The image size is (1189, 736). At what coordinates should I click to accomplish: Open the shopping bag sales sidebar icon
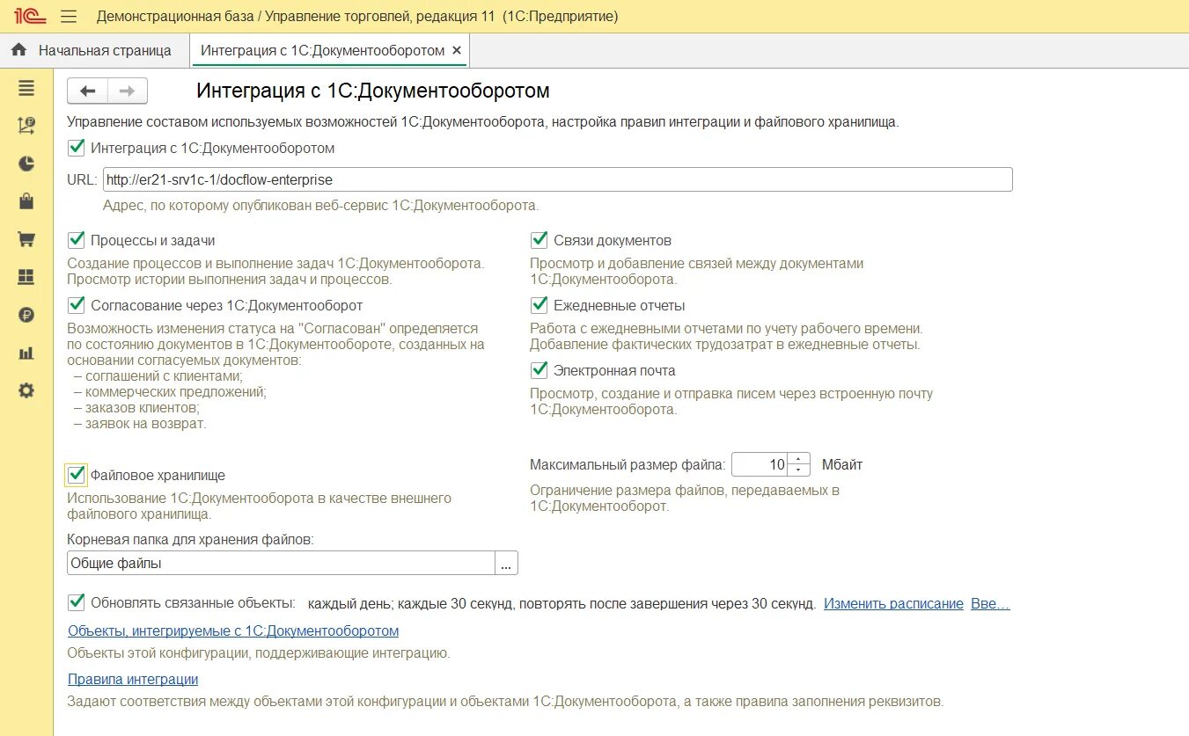point(26,201)
